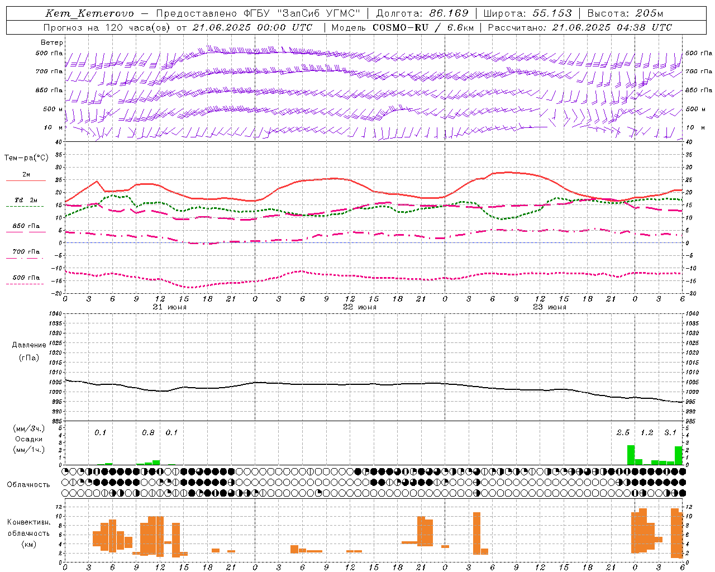Click the 'Td 2м' dew point legend entry
The width and height of the screenshot is (715, 572).
tap(26, 200)
